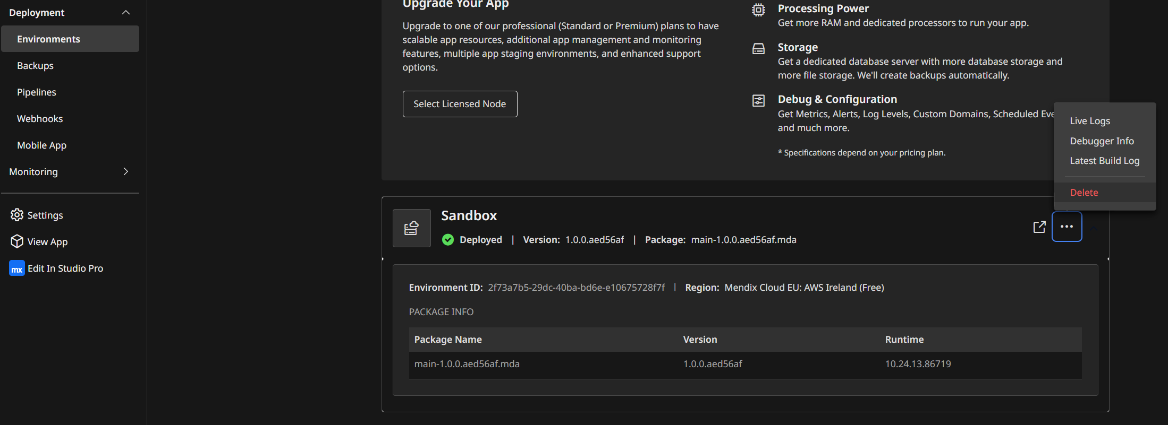This screenshot has width=1168, height=425.
Task: Click the Region value Mendix Cloud EU
Action: 805,288
